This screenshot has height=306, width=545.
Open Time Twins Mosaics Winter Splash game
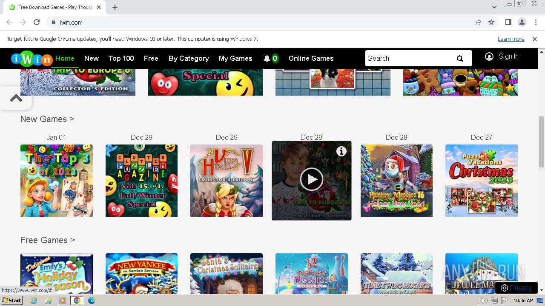(x=396, y=274)
